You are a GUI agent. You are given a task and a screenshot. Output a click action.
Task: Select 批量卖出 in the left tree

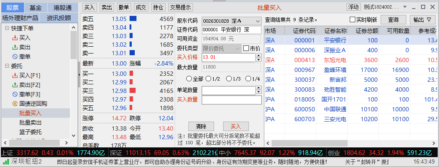coord(30,122)
